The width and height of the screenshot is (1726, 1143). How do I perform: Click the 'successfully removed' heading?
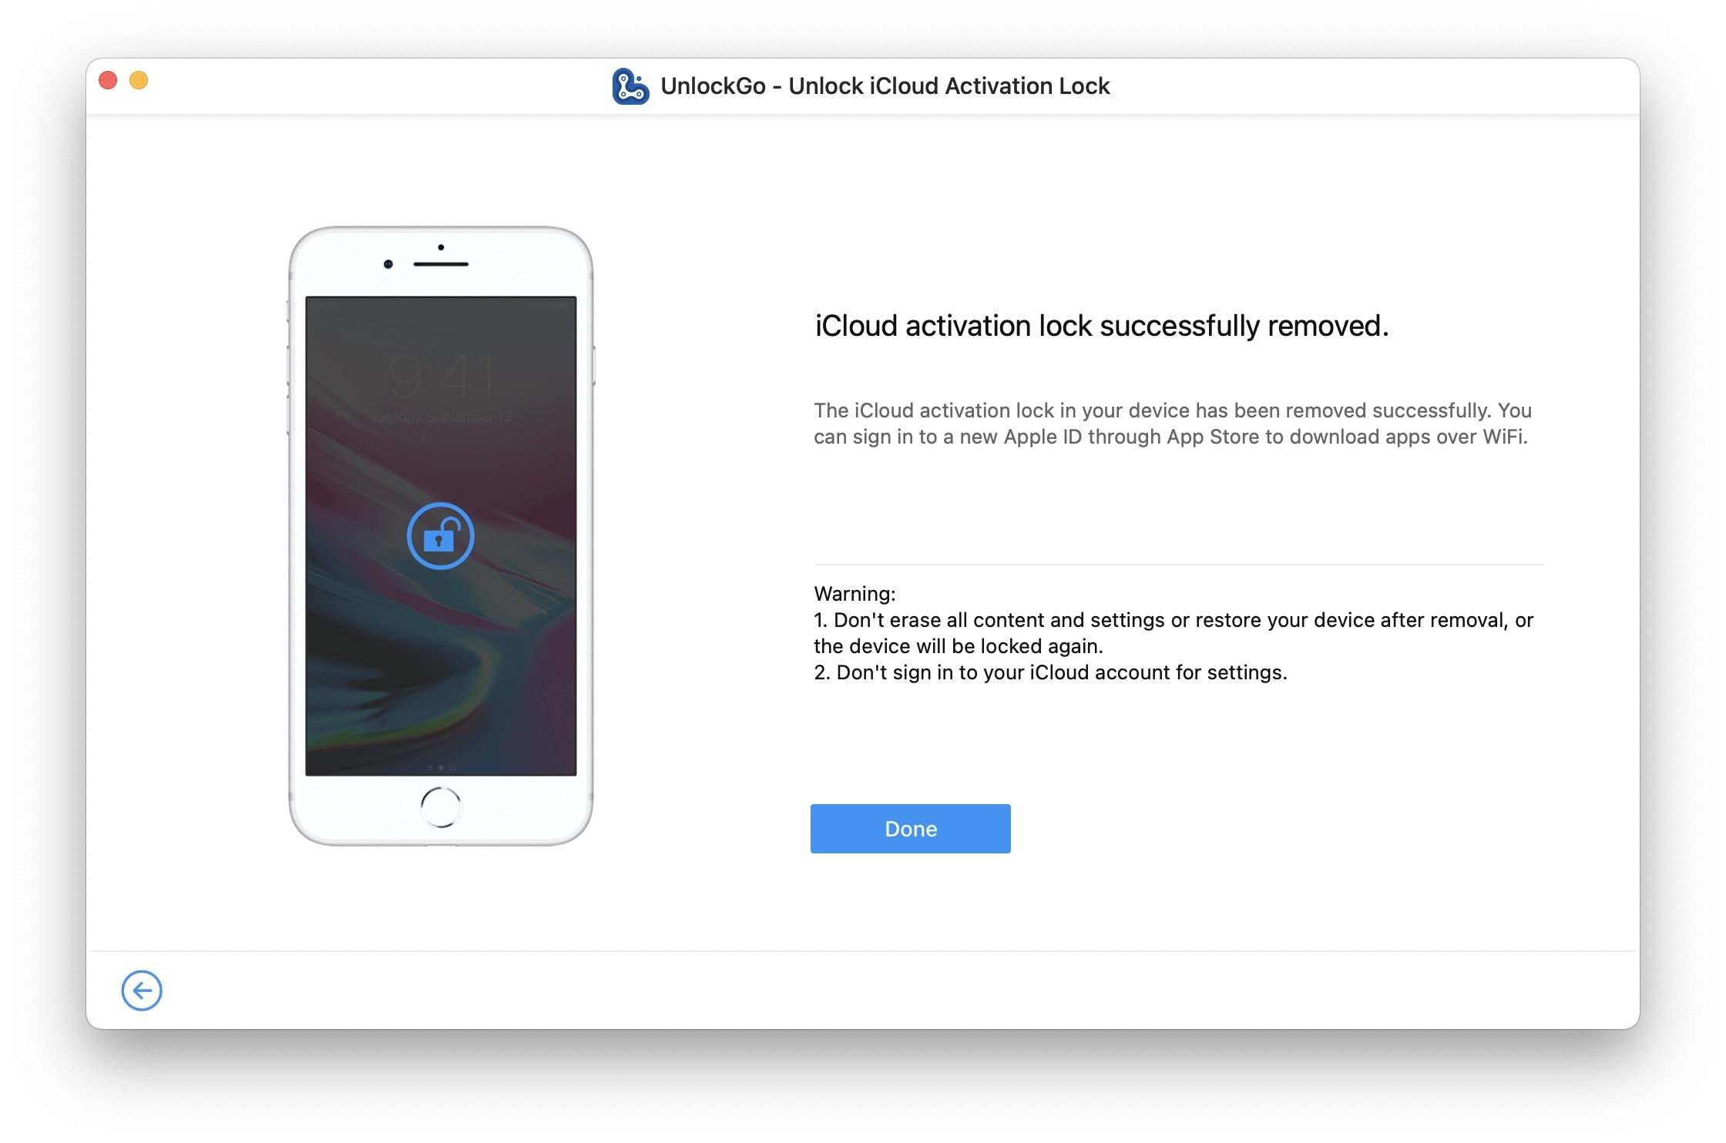coord(1101,326)
